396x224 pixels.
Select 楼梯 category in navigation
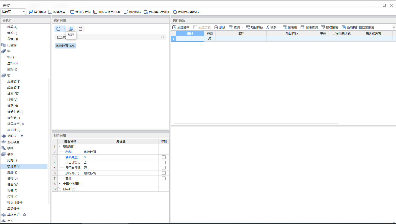coord(10,148)
